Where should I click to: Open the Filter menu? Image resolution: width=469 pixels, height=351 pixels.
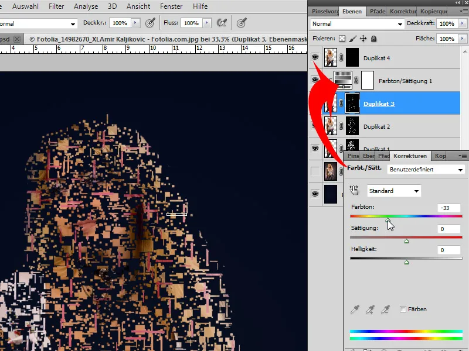[x=56, y=6]
